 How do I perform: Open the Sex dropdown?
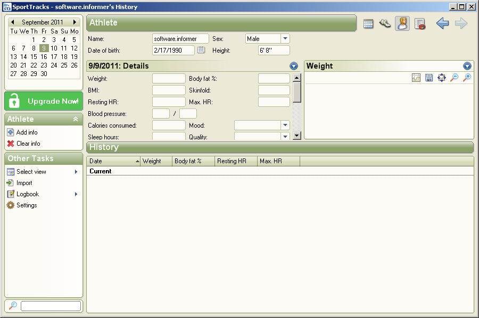tap(285, 39)
